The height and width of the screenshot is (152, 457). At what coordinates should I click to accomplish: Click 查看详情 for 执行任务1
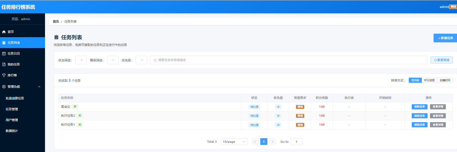(x=438, y=125)
